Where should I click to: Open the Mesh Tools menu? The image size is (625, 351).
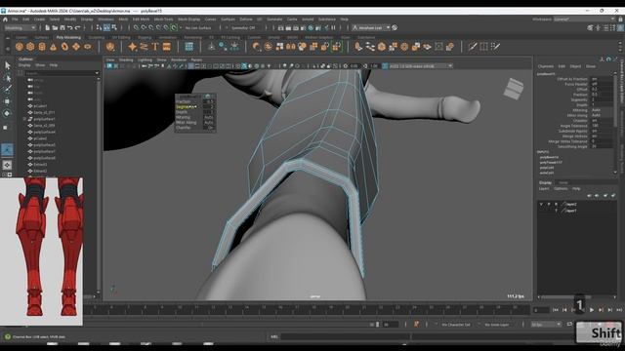(x=163, y=19)
